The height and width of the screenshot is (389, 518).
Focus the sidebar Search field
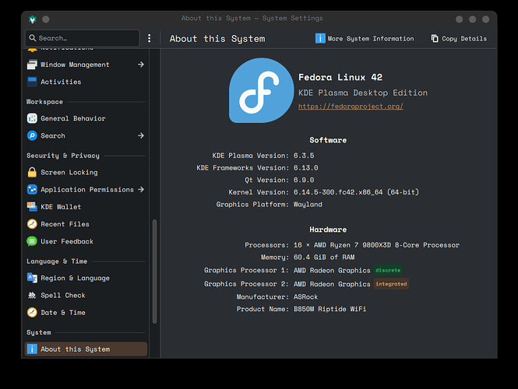tap(83, 38)
